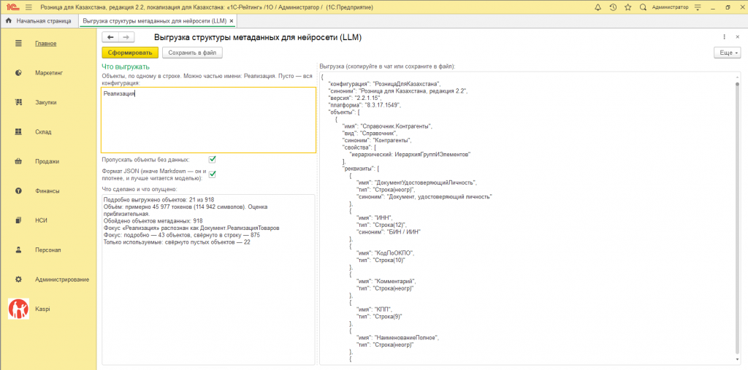Open the Администрирование section
Viewport: 748px width, 370px height.
[x=62, y=280]
